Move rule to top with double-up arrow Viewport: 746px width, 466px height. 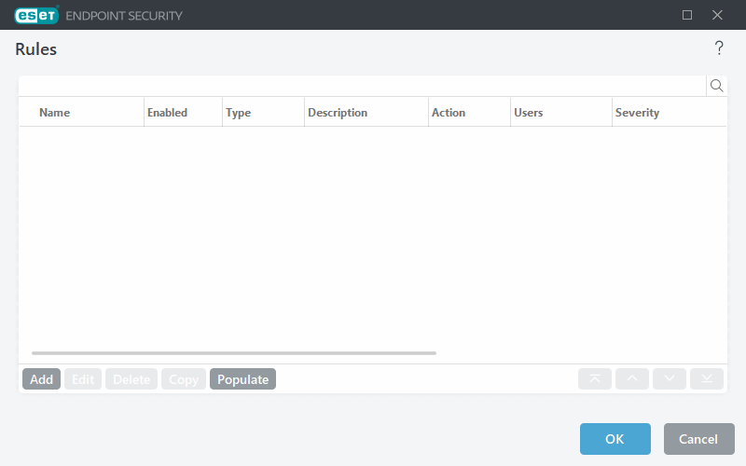click(x=595, y=379)
